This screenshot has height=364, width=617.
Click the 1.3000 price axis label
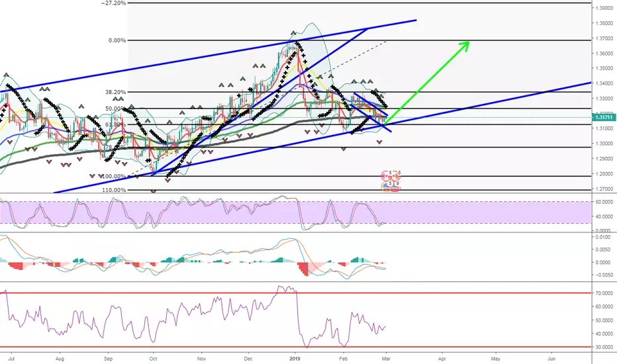[x=606, y=144]
